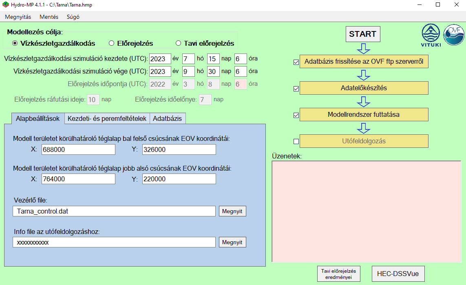Select the Vízkészletgazdálkodás radio button

click(15, 43)
